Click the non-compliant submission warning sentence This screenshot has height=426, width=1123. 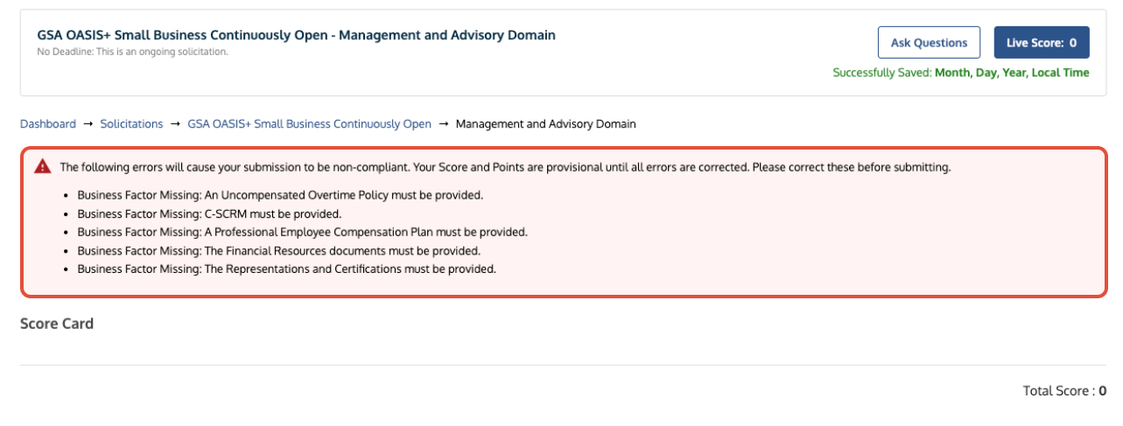pos(505,167)
